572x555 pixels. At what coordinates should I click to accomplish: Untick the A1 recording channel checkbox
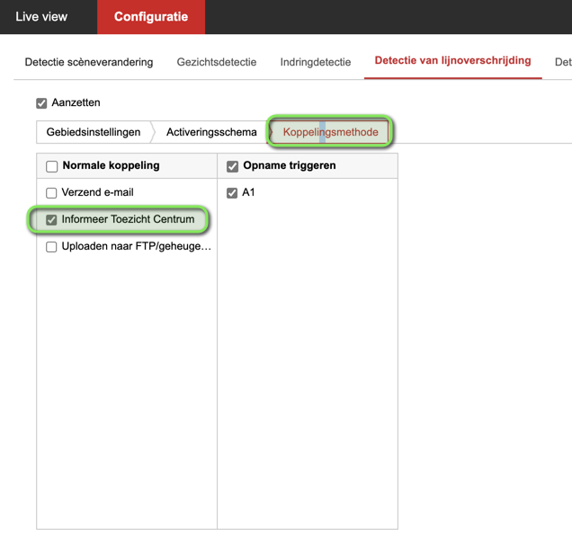click(x=233, y=193)
